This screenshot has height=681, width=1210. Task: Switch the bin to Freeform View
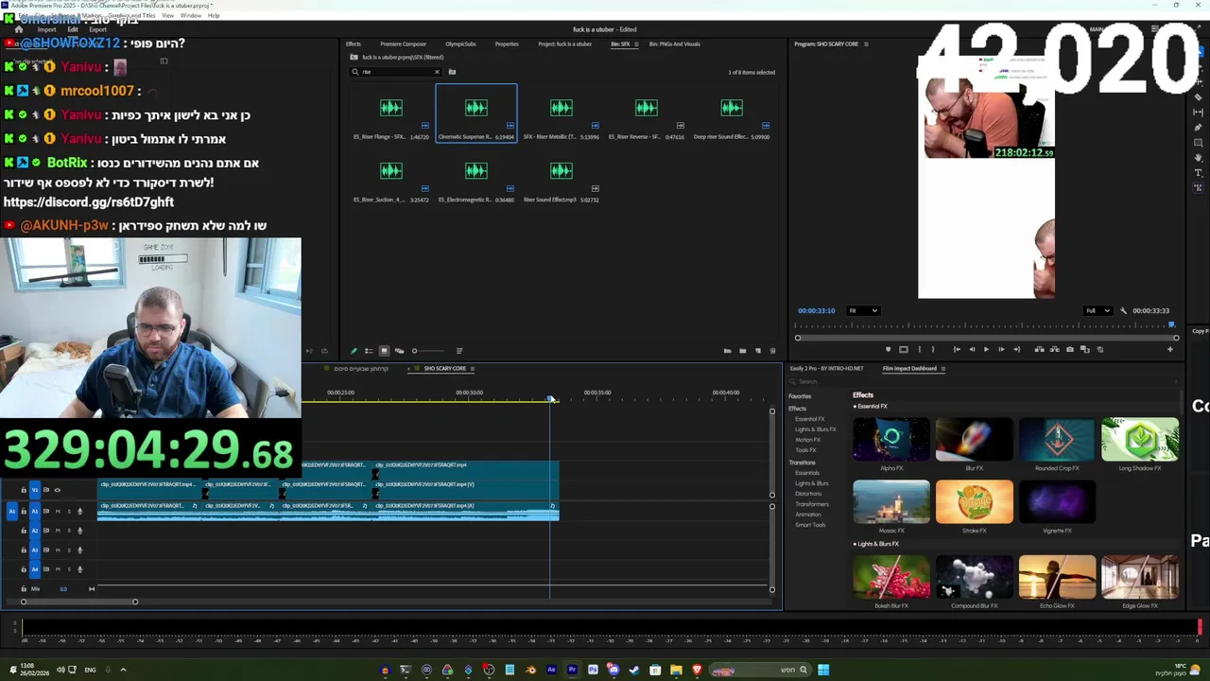(x=399, y=351)
